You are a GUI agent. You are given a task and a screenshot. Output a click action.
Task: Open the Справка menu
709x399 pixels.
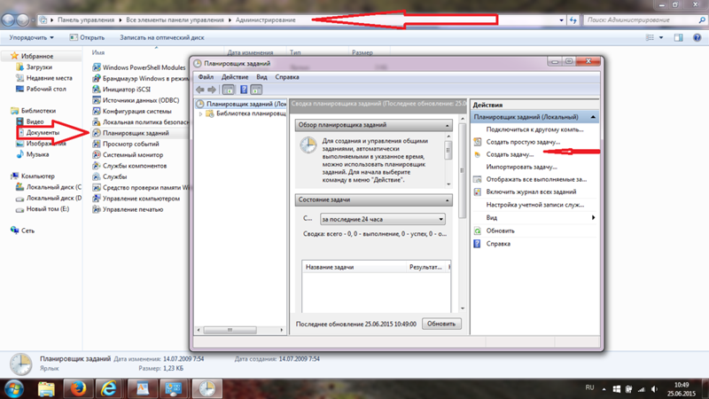[287, 77]
